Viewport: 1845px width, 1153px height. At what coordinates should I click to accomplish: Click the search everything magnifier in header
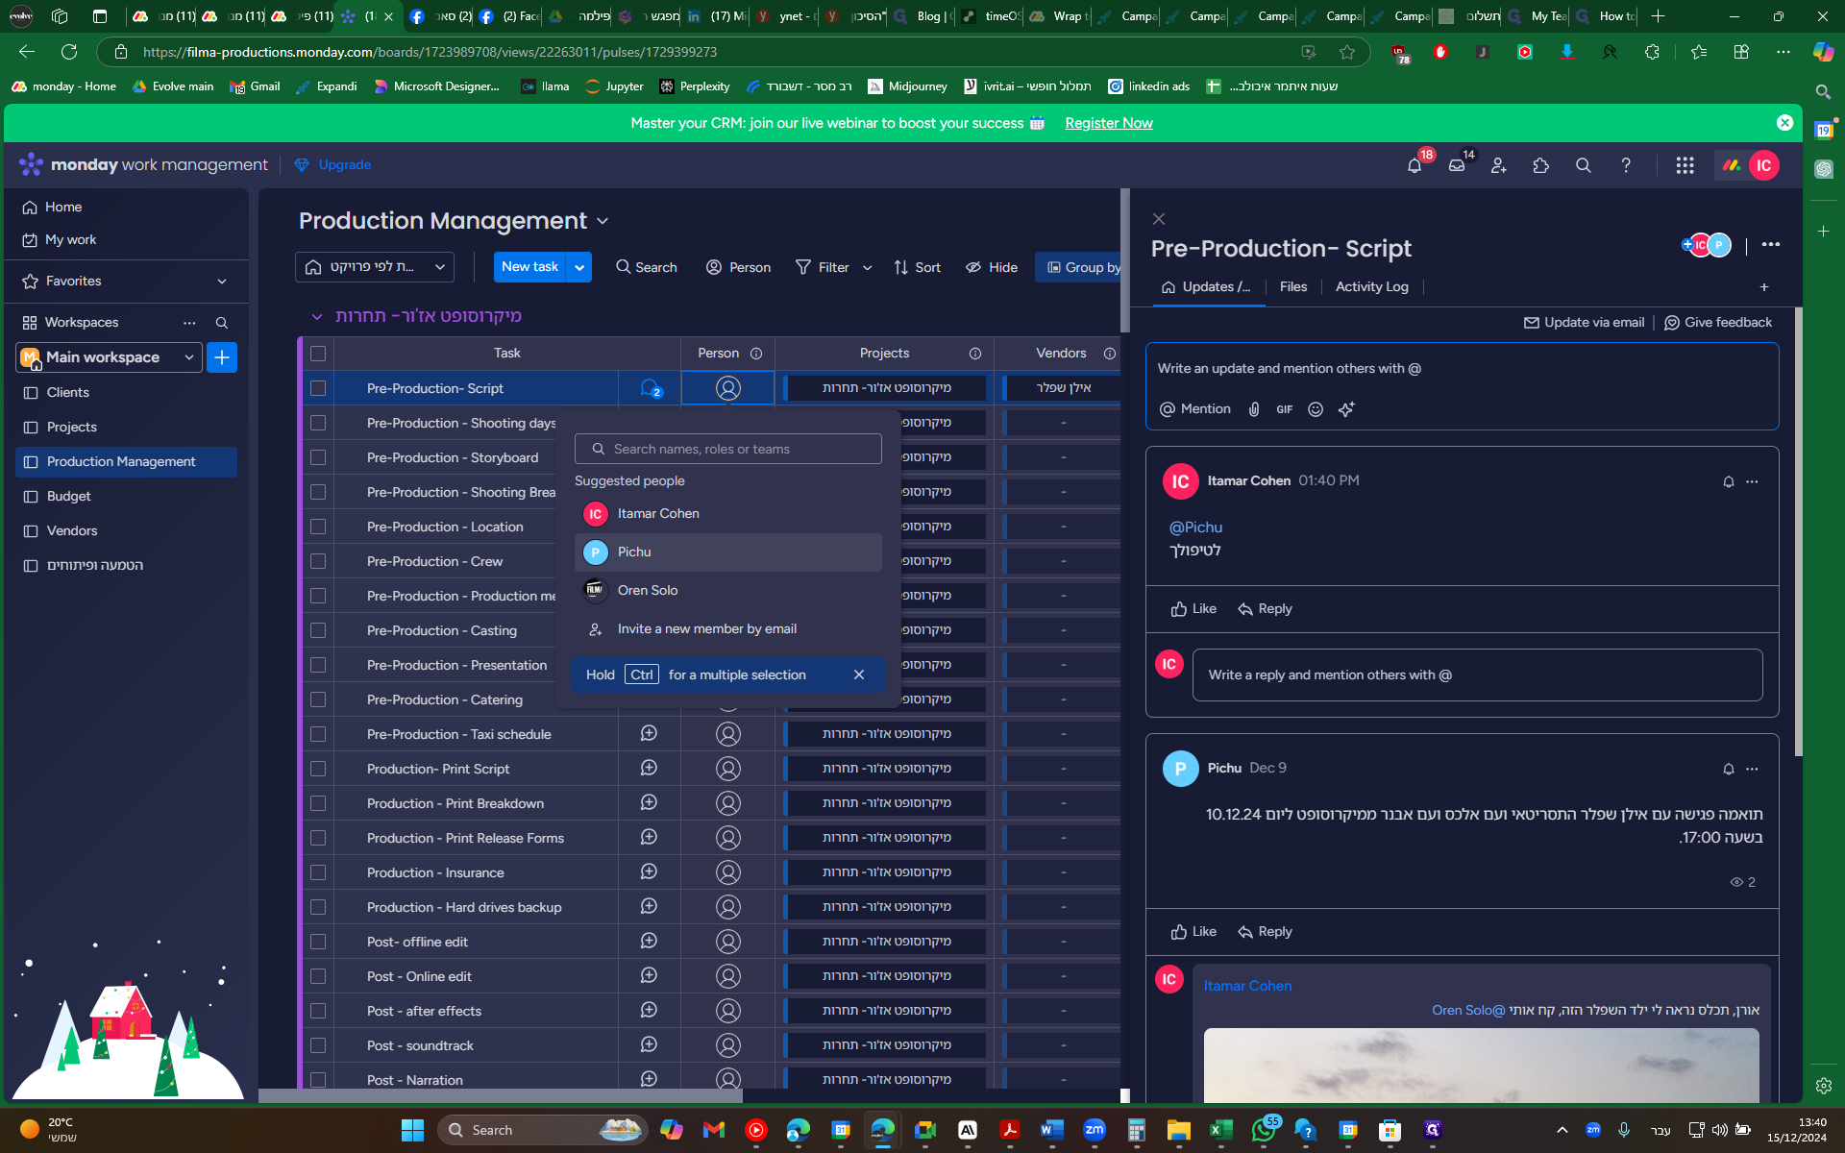pos(1584,165)
